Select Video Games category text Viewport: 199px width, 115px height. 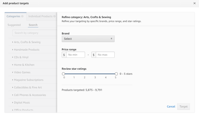[x=22, y=72]
